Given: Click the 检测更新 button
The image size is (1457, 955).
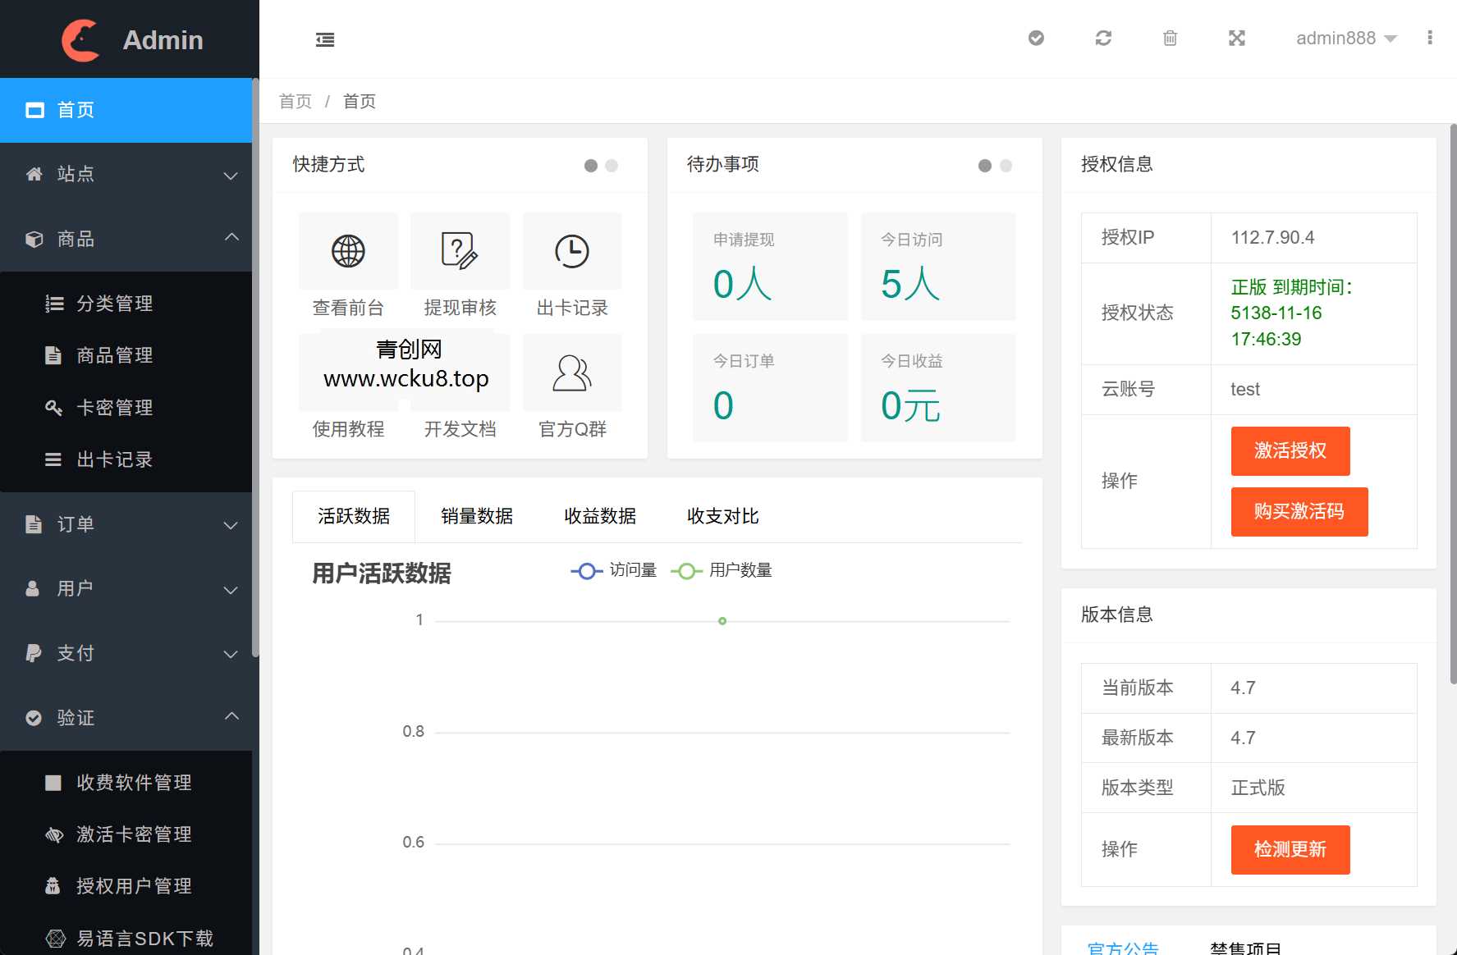Looking at the screenshot, I should click(1289, 850).
